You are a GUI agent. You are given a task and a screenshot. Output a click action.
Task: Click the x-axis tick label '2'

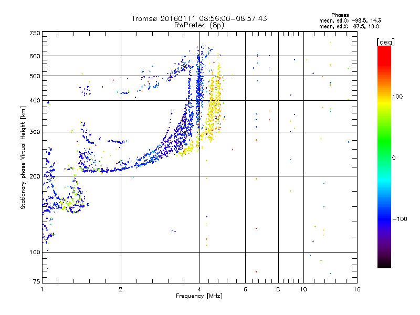[x=121, y=289]
